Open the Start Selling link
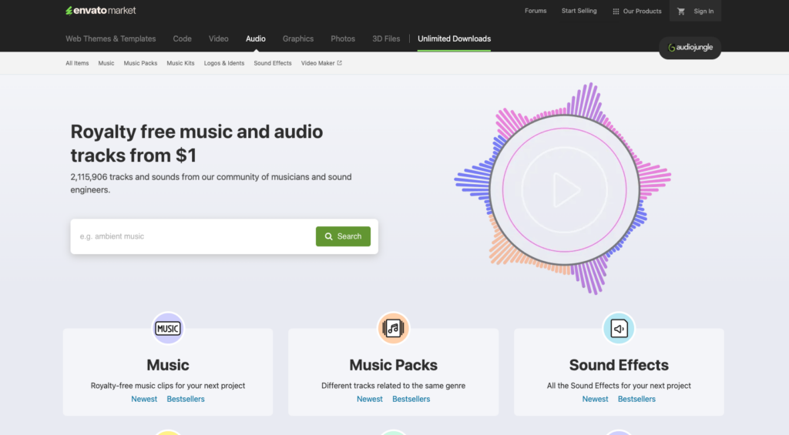 (579, 11)
